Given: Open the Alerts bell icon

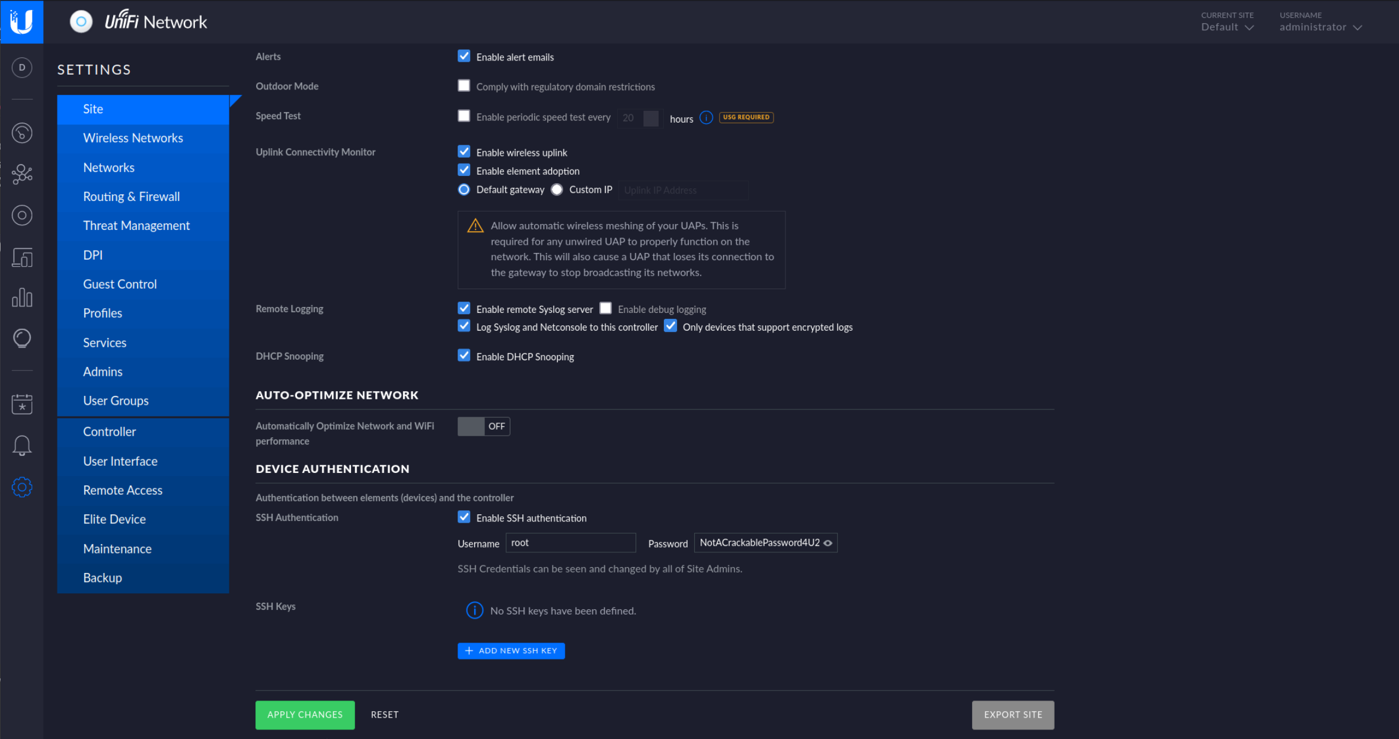Looking at the screenshot, I should 22,446.
